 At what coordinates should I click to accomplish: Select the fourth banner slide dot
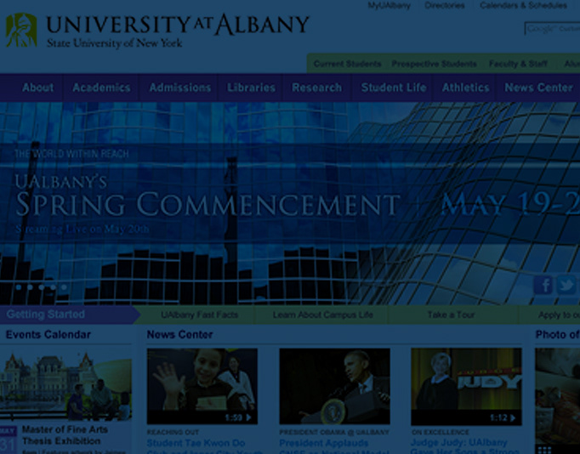(x=53, y=287)
